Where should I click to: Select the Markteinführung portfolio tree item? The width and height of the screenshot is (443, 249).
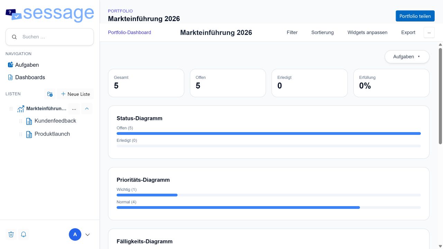46,109
